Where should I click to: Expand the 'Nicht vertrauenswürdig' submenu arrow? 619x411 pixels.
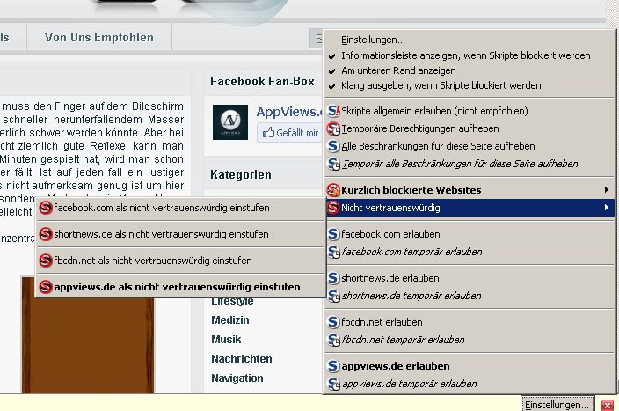click(x=607, y=208)
